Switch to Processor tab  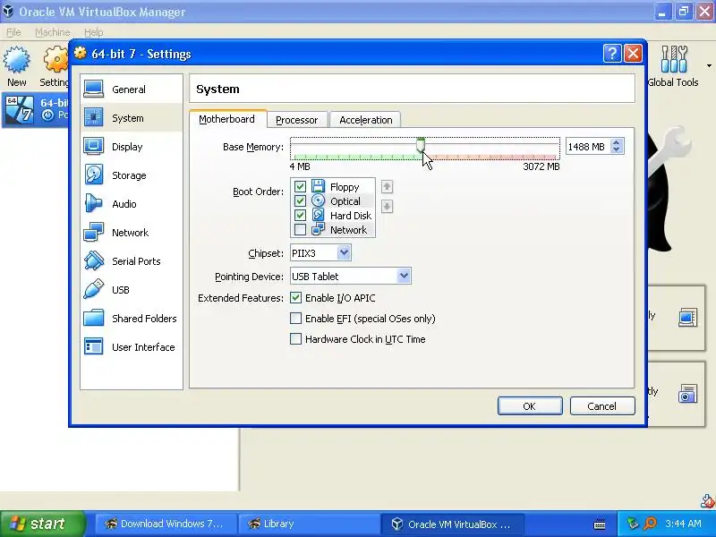point(297,120)
